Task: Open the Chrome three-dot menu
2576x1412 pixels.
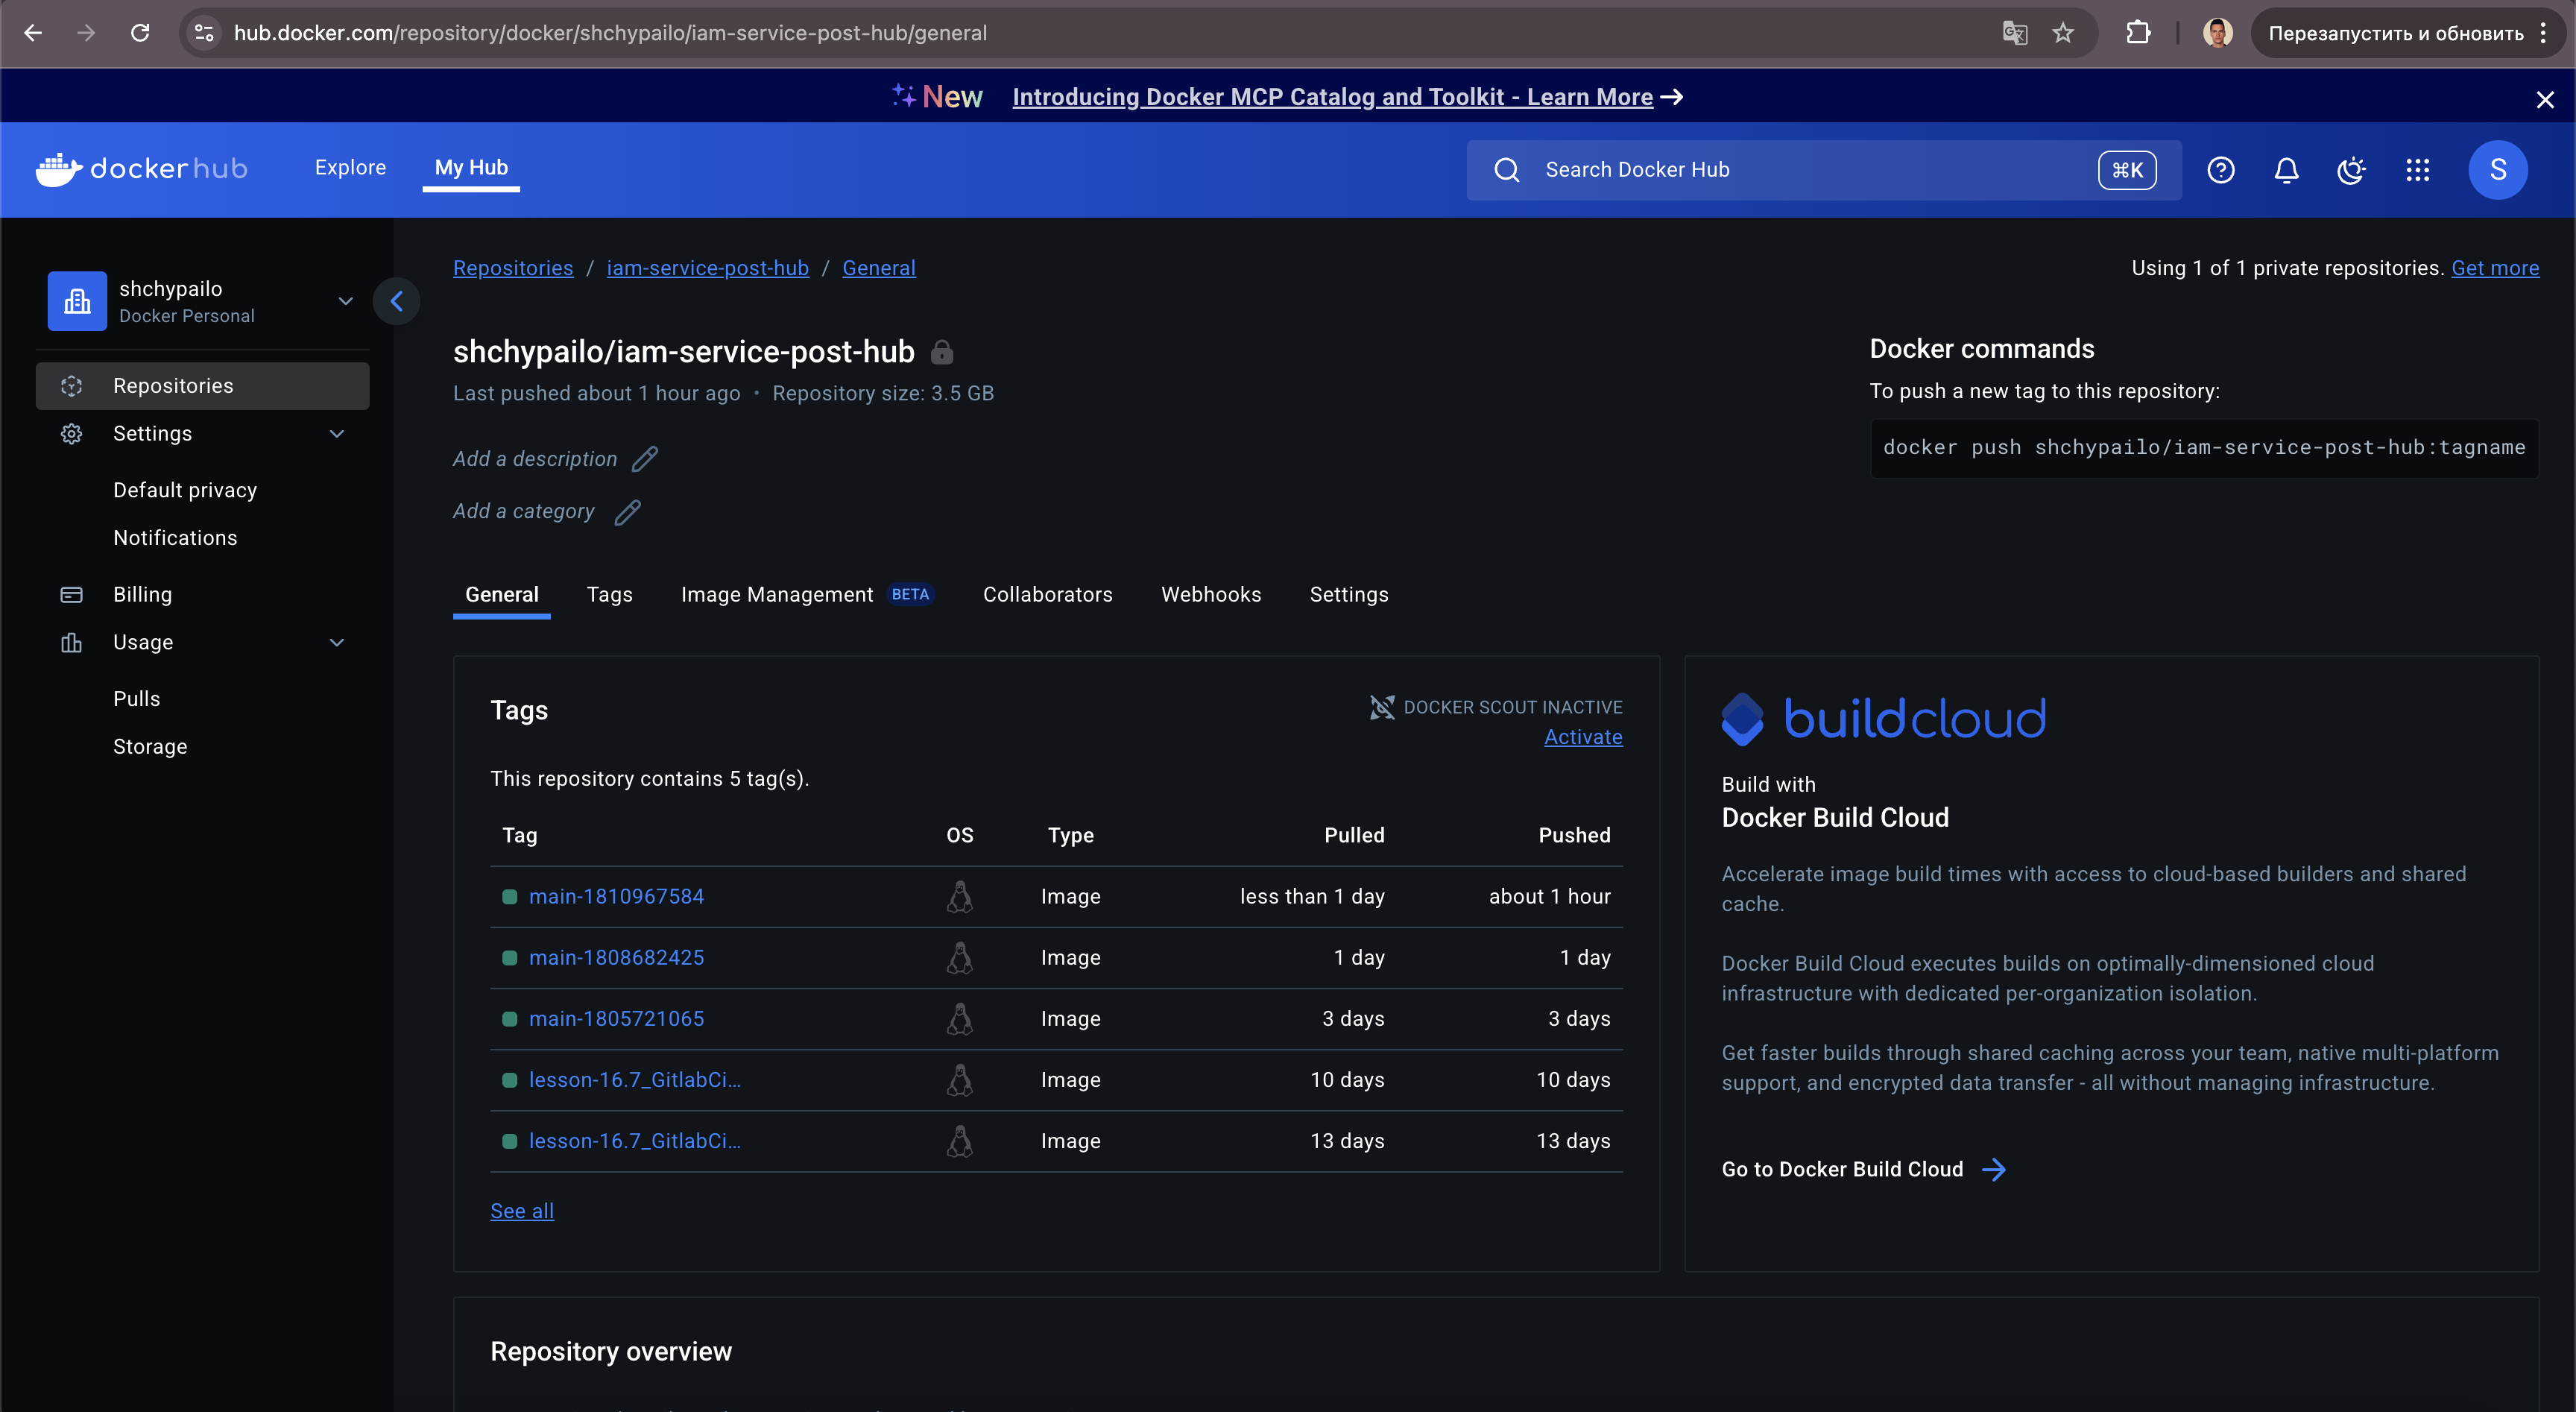Action: [x=2543, y=33]
